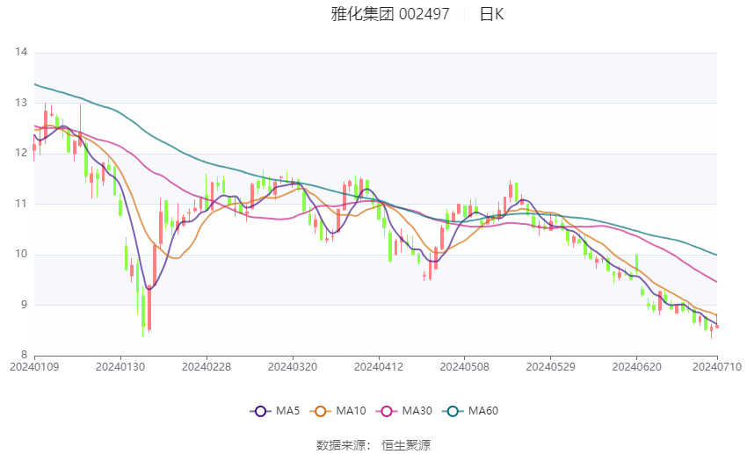Hide the MA5 line via its label
747x454 pixels.
coord(287,411)
